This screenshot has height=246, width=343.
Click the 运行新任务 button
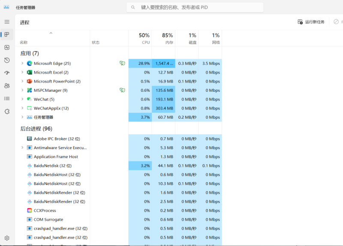tap(311, 22)
